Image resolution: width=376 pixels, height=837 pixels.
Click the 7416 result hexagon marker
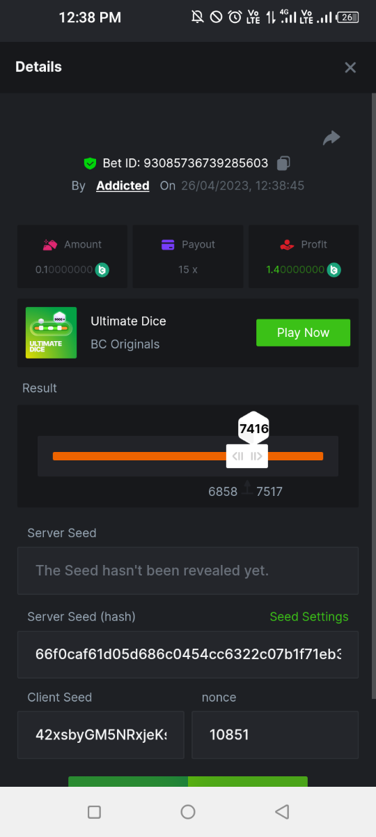253,429
